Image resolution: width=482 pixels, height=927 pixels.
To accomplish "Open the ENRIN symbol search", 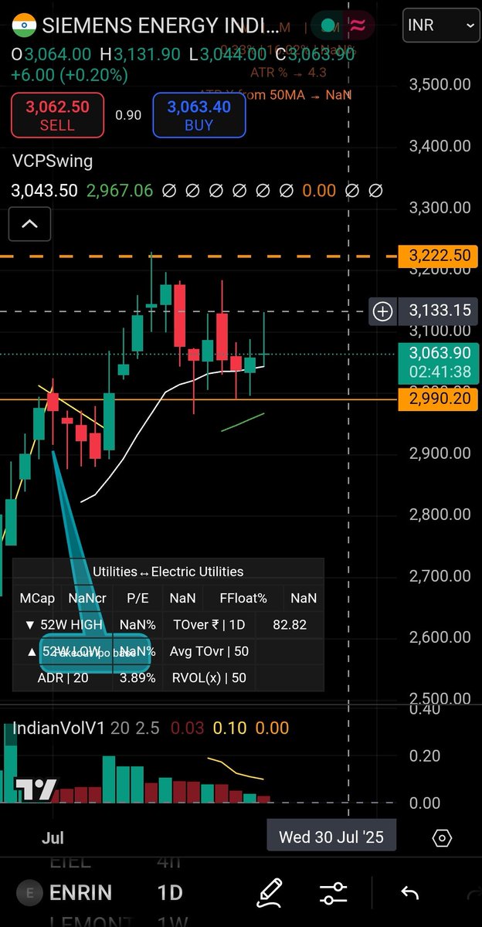I will point(80,893).
